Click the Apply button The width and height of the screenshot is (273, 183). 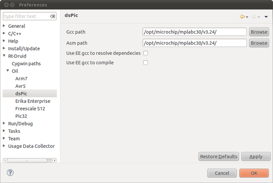pos(256,156)
